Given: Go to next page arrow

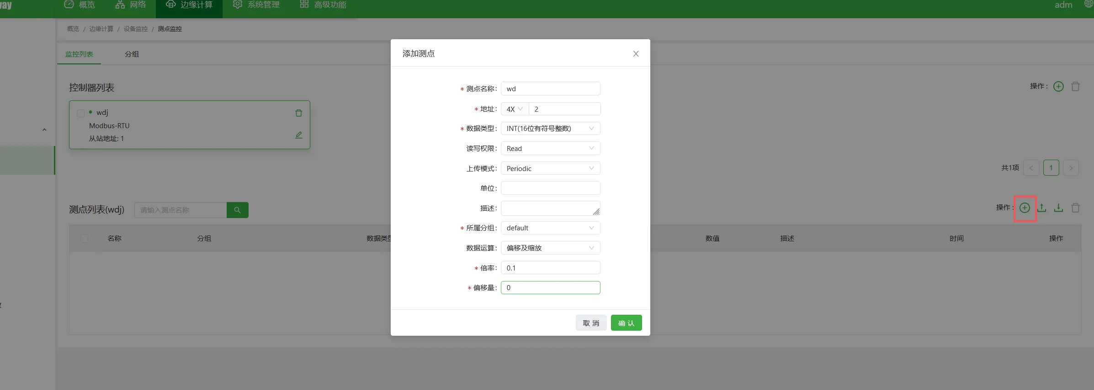Looking at the screenshot, I should pyautogui.click(x=1071, y=168).
